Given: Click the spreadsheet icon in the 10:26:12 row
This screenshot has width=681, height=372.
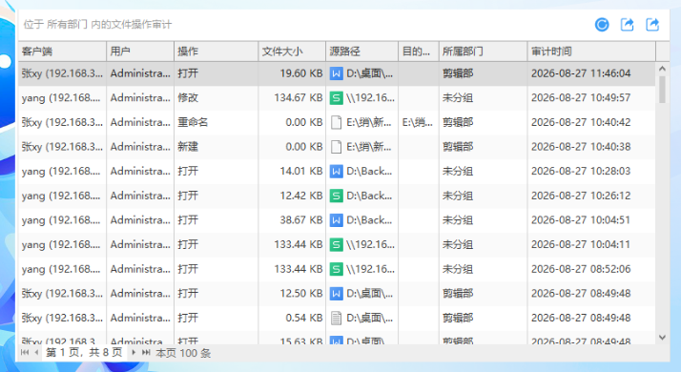Looking at the screenshot, I should pos(336,196).
